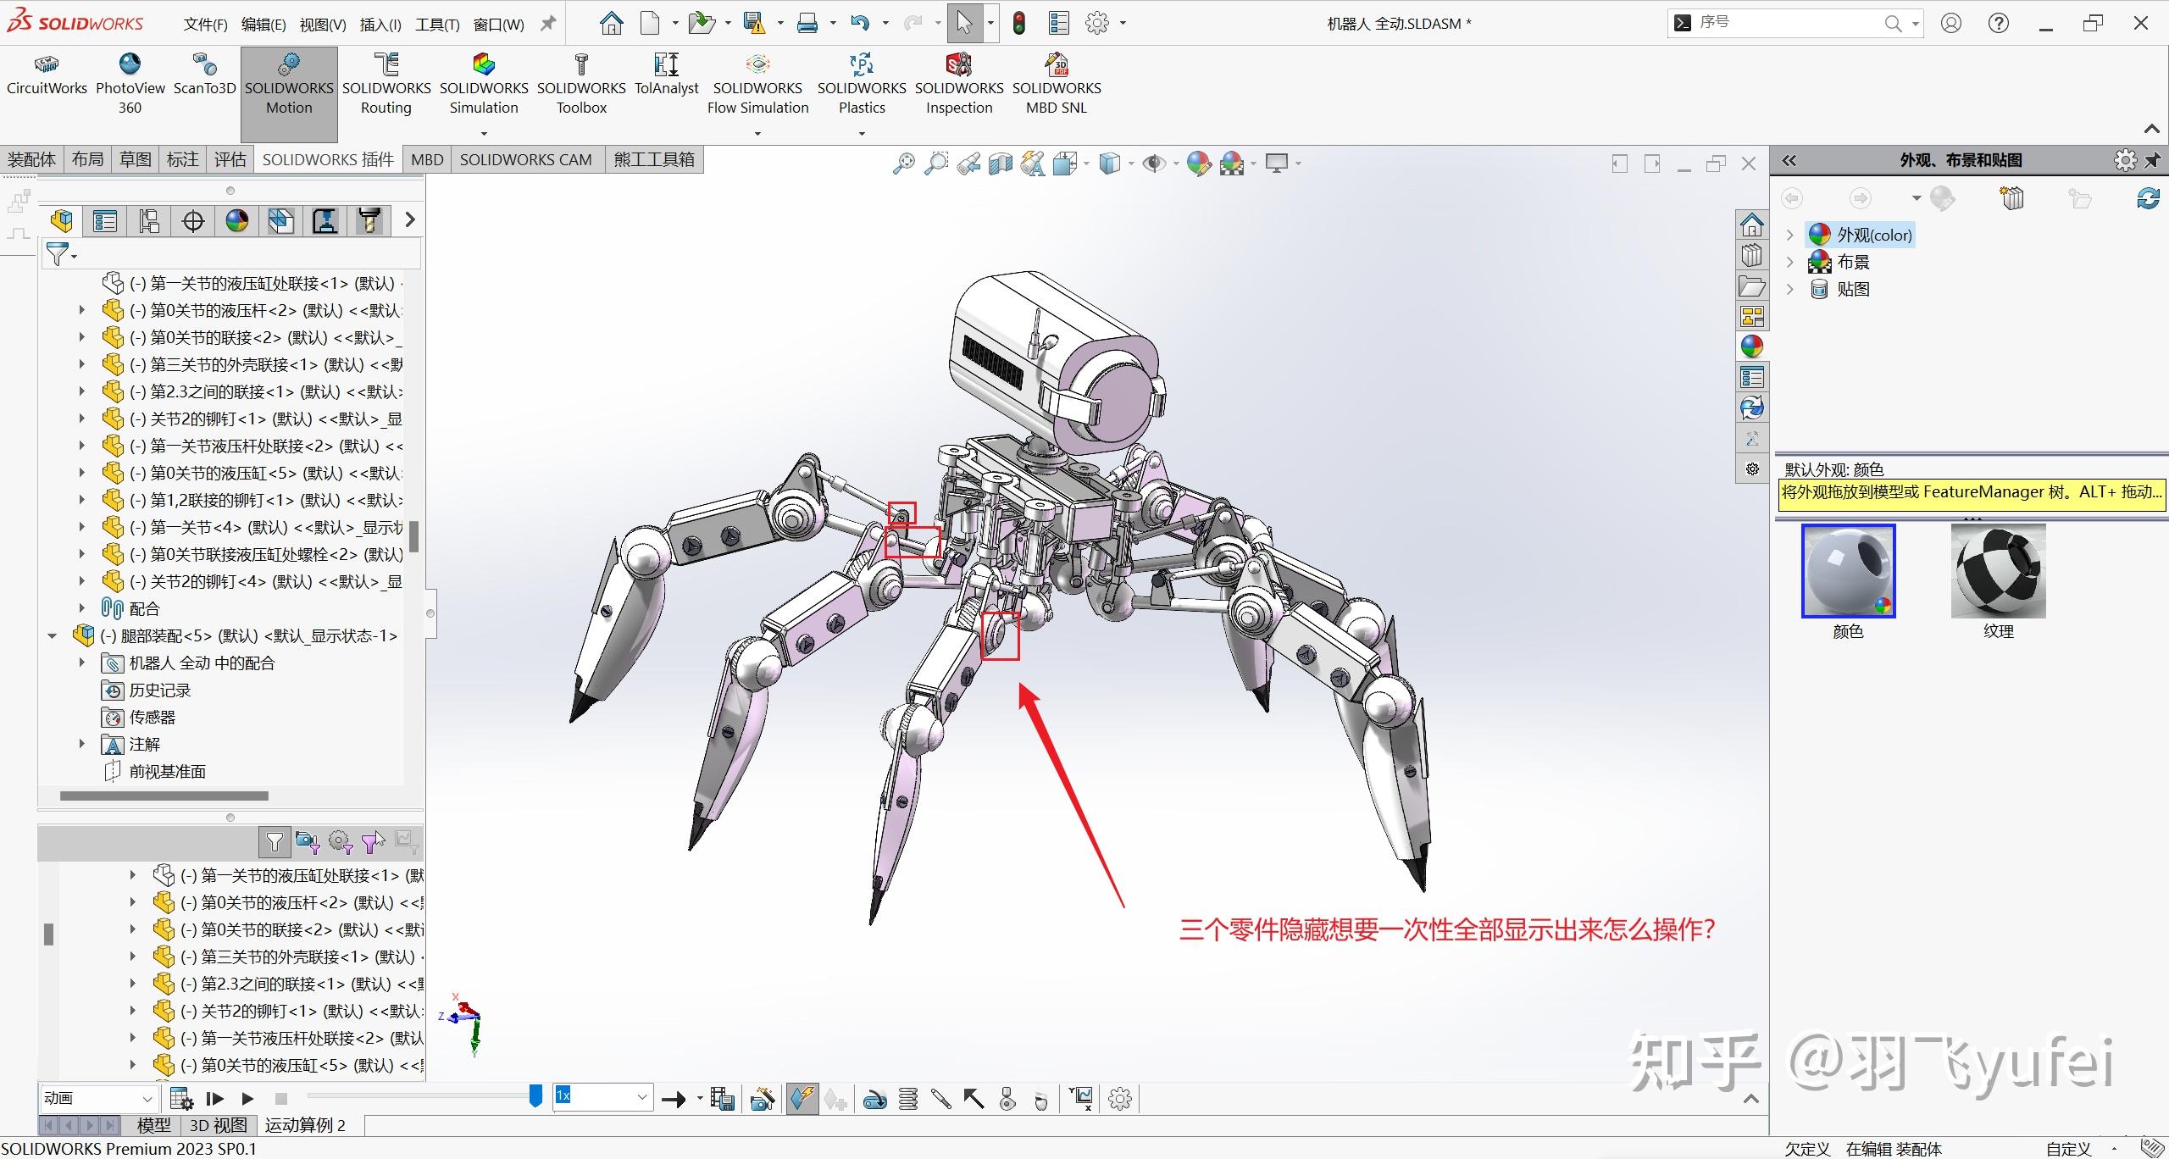Play the motion study animation
The image size is (2169, 1159).
247,1099
